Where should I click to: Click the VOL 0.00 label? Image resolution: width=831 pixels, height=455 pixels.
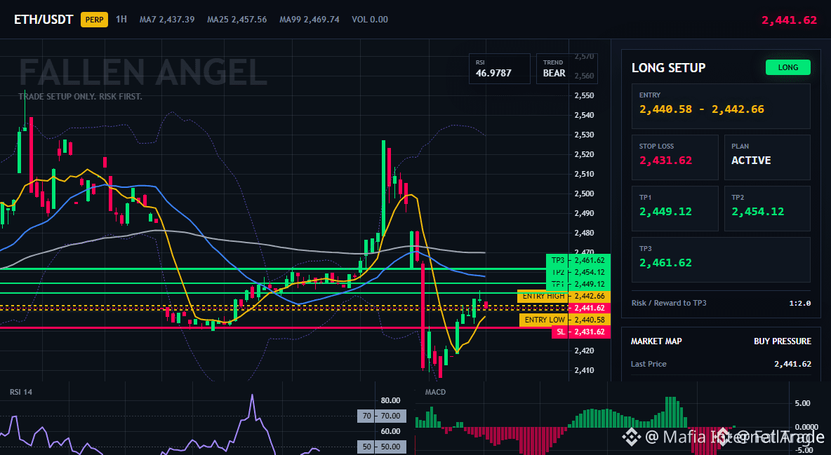click(370, 20)
